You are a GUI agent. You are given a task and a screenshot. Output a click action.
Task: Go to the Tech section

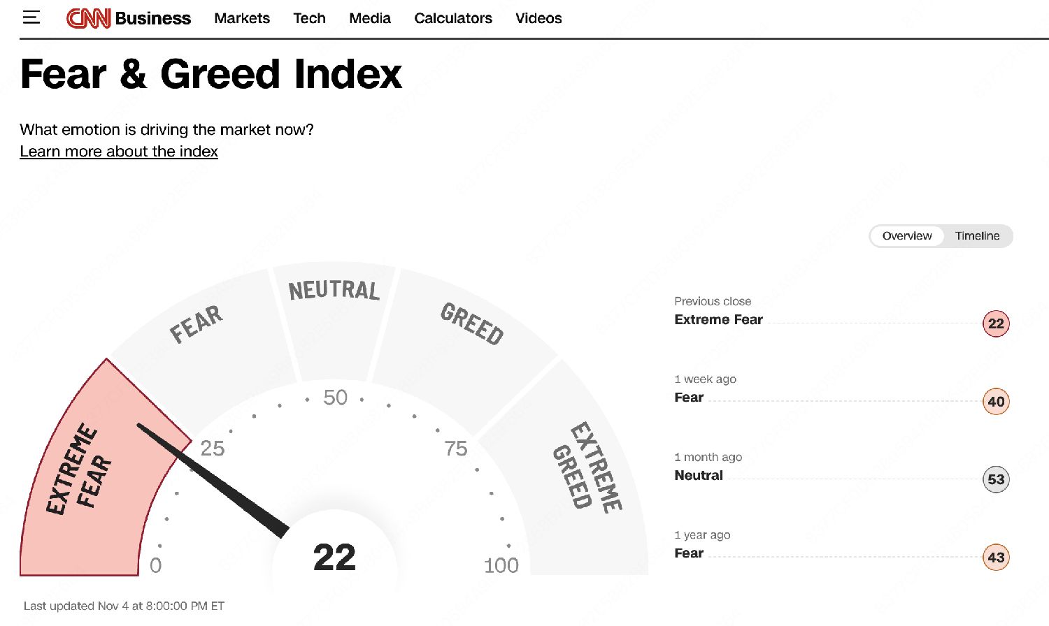coord(309,18)
